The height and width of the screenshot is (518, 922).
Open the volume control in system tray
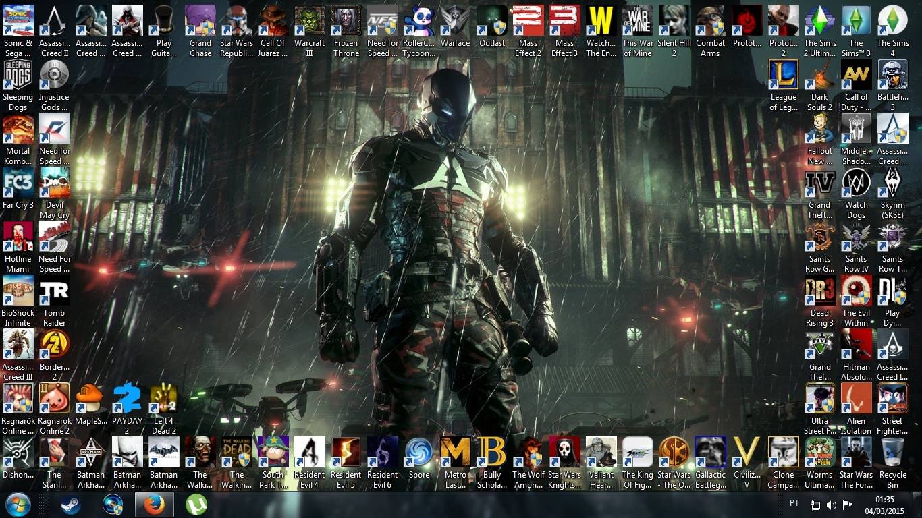tap(832, 505)
